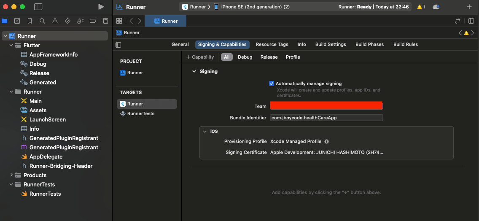Click the Bundle Identifier field
The width and height of the screenshot is (479, 221).
click(326, 118)
